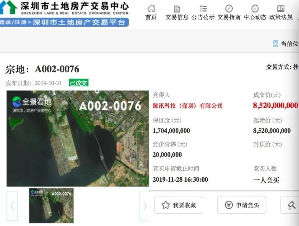Go to 公告公示 navigation tab
The width and height of the screenshot is (299, 226).
[x=203, y=17]
